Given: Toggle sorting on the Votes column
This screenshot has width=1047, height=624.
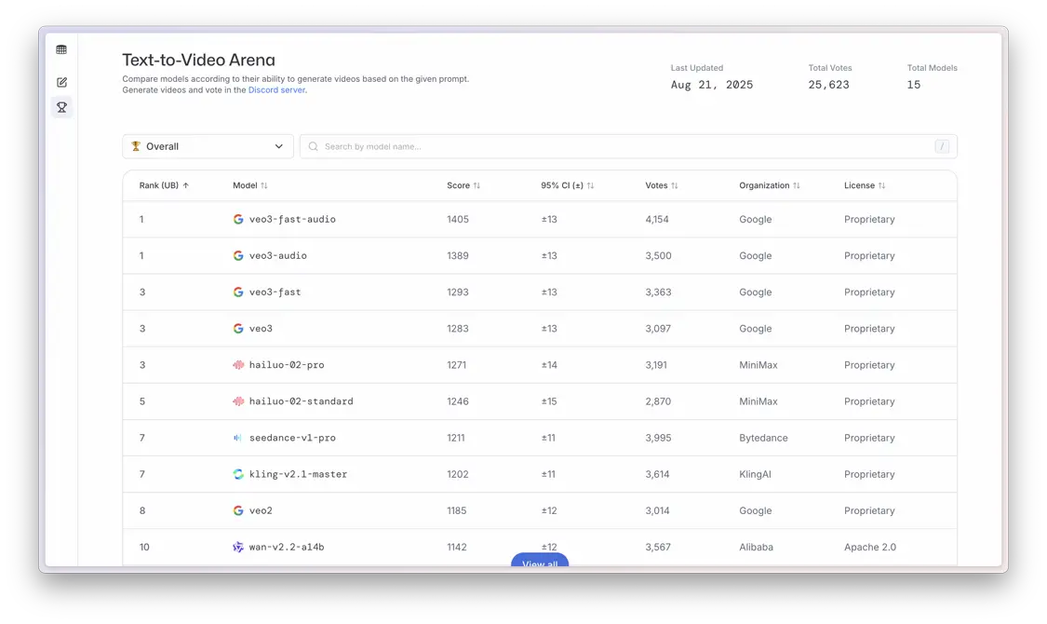Looking at the screenshot, I should pos(672,185).
